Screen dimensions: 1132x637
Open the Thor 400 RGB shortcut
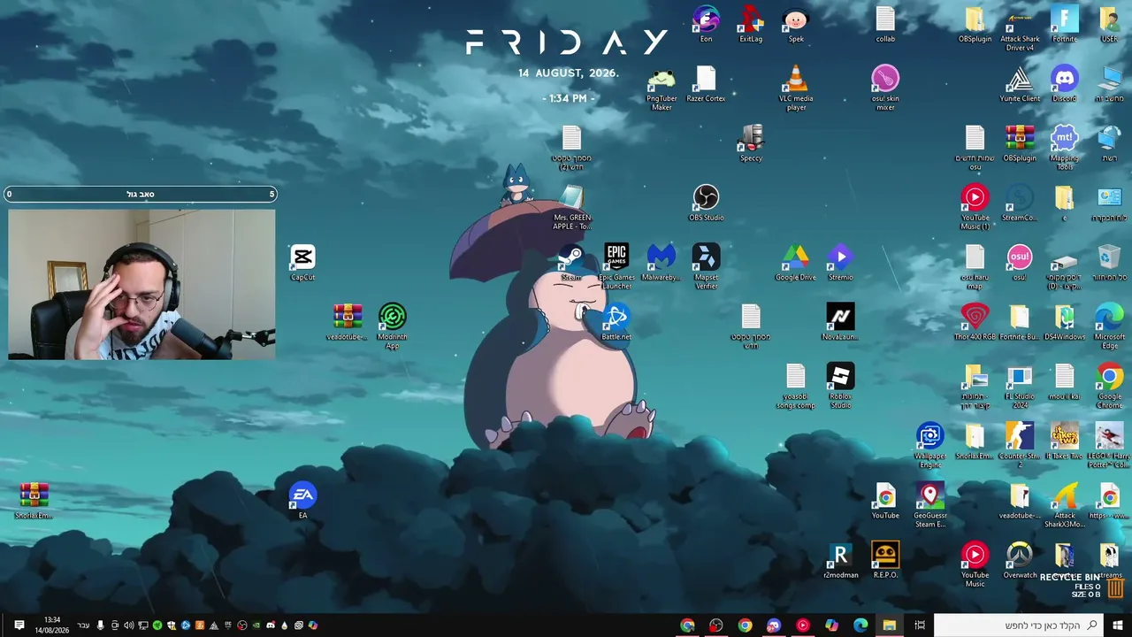[x=975, y=322]
